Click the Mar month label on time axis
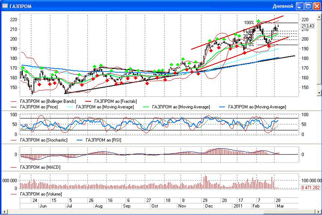The width and height of the screenshot is (322, 215). coord(280,206)
